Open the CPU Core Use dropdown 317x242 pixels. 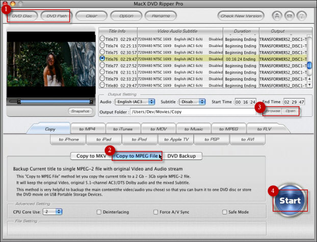click(x=52, y=212)
